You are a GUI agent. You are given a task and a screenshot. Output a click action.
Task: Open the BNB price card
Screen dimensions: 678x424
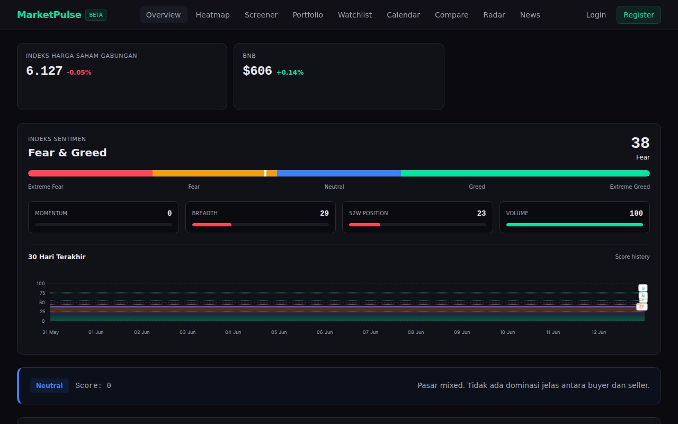[339, 76]
